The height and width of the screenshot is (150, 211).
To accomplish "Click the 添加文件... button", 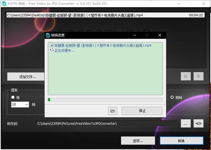I will tap(26, 77).
